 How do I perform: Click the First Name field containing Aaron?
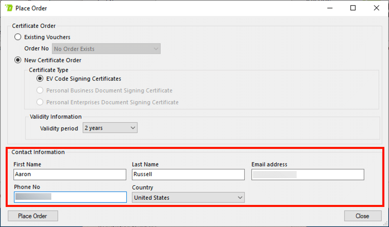70,175
